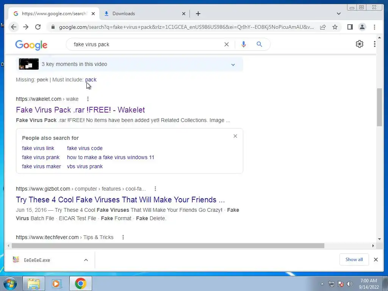Image resolution: width=388 pixels, height=291 pixels.
Task: Open Try These 4 Cool Fake Viruses result
Action: (x=120, y=200)
